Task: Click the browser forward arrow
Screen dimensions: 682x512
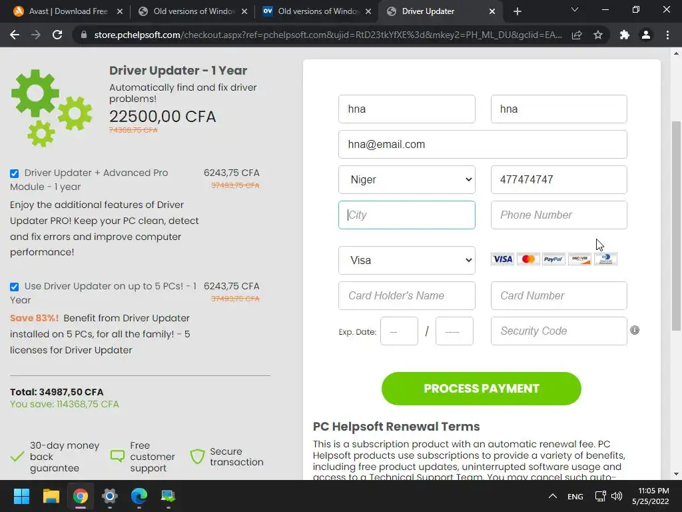Action: tap(36, 35)
